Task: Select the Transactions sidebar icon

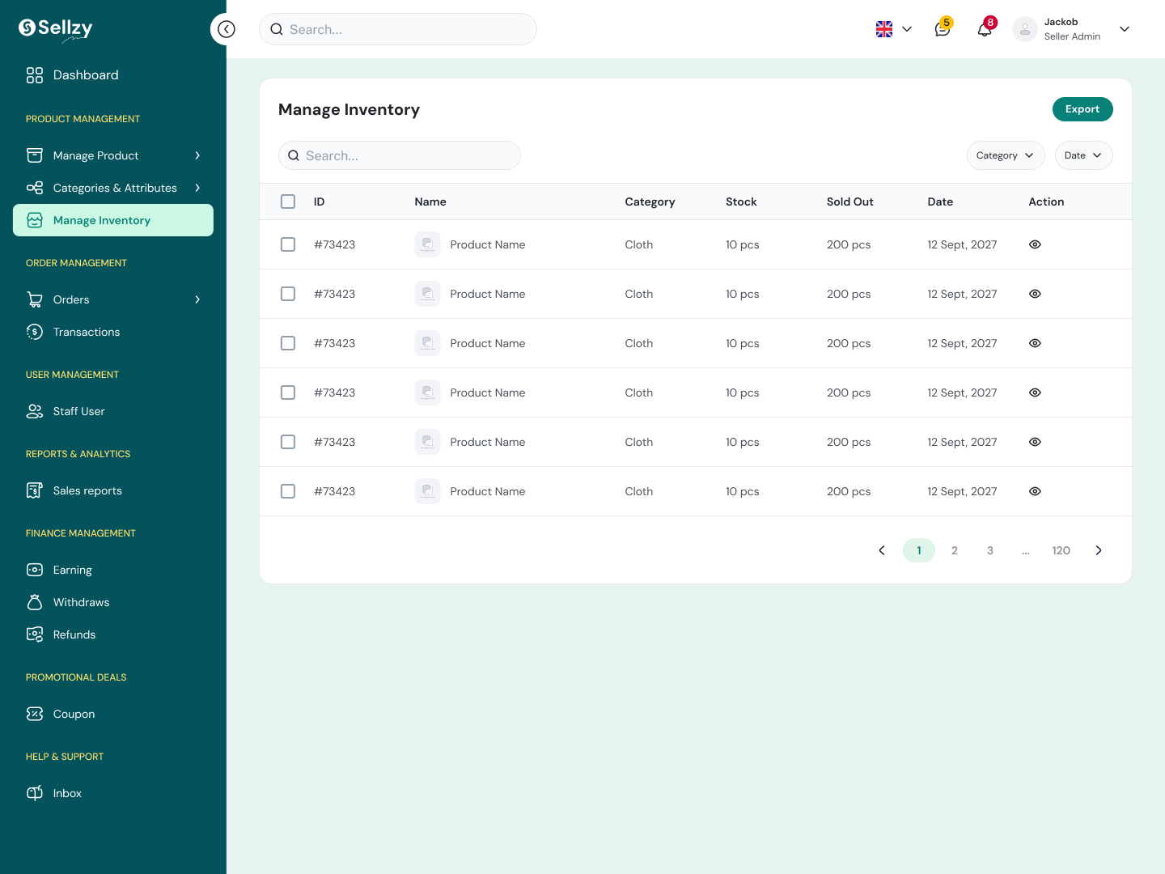Action: coord(34,332)
